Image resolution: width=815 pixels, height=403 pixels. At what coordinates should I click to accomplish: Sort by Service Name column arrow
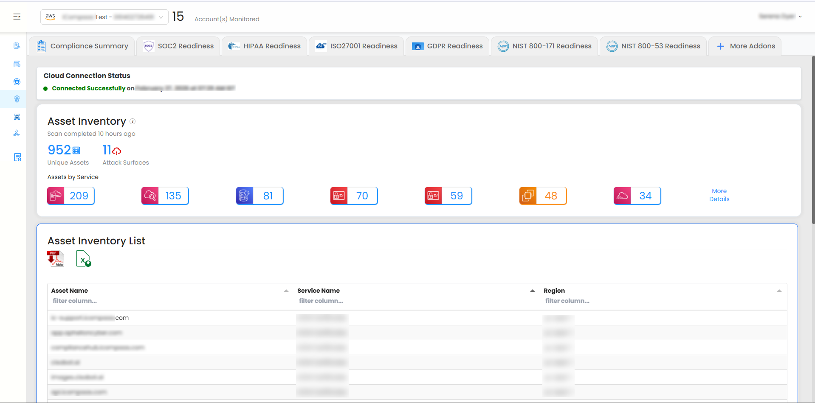point(532,291)
